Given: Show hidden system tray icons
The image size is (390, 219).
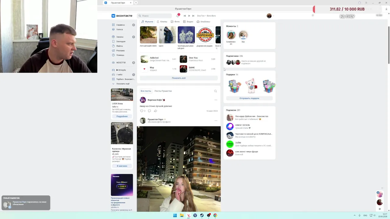Looking at the screenshot, I should [x=354, y=215].
